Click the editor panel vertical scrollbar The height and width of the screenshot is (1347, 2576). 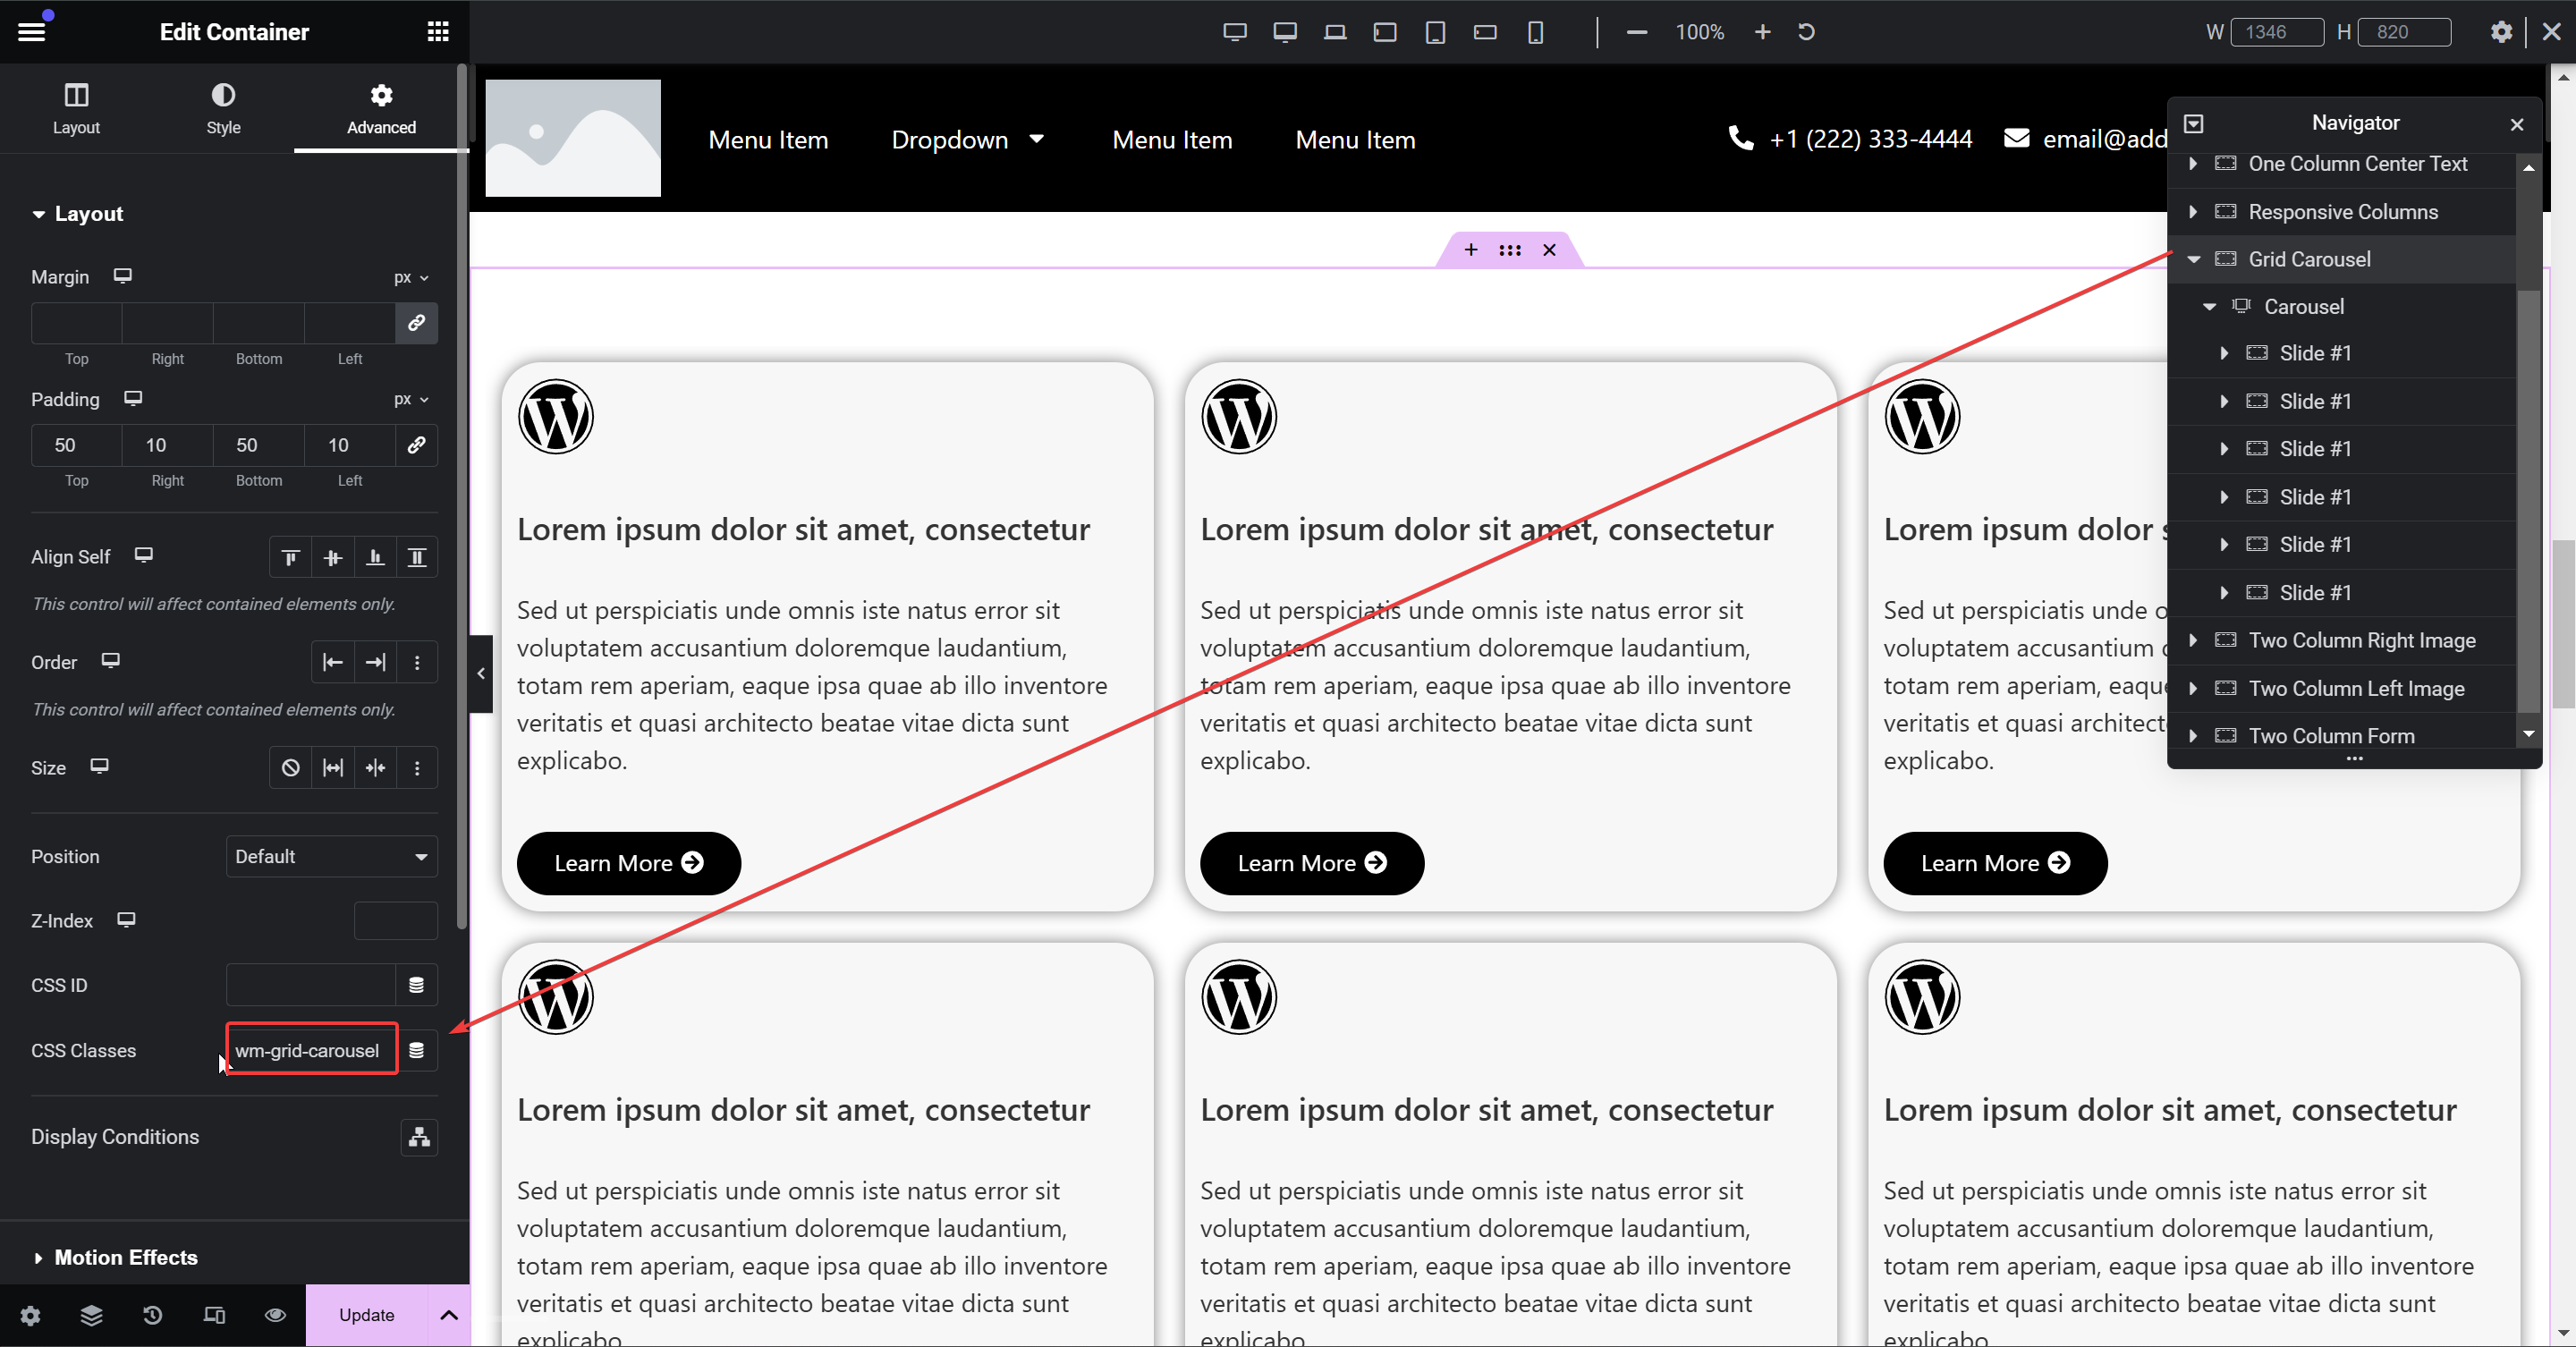coord(462,500)
